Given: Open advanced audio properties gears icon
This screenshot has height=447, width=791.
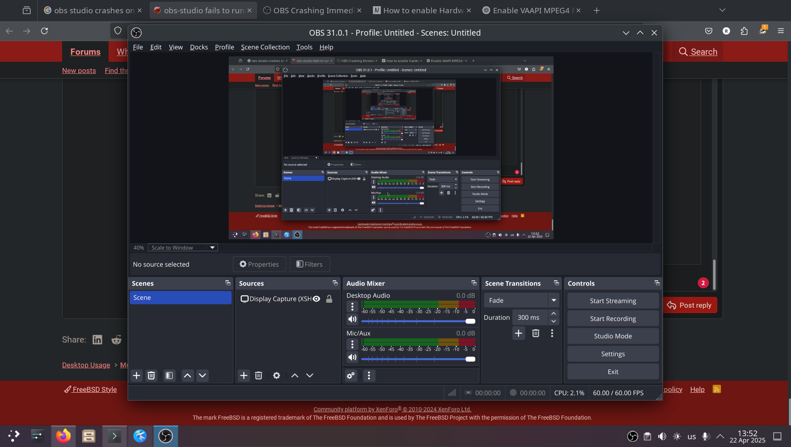Looking at the screenshot, I should point(351,376).
